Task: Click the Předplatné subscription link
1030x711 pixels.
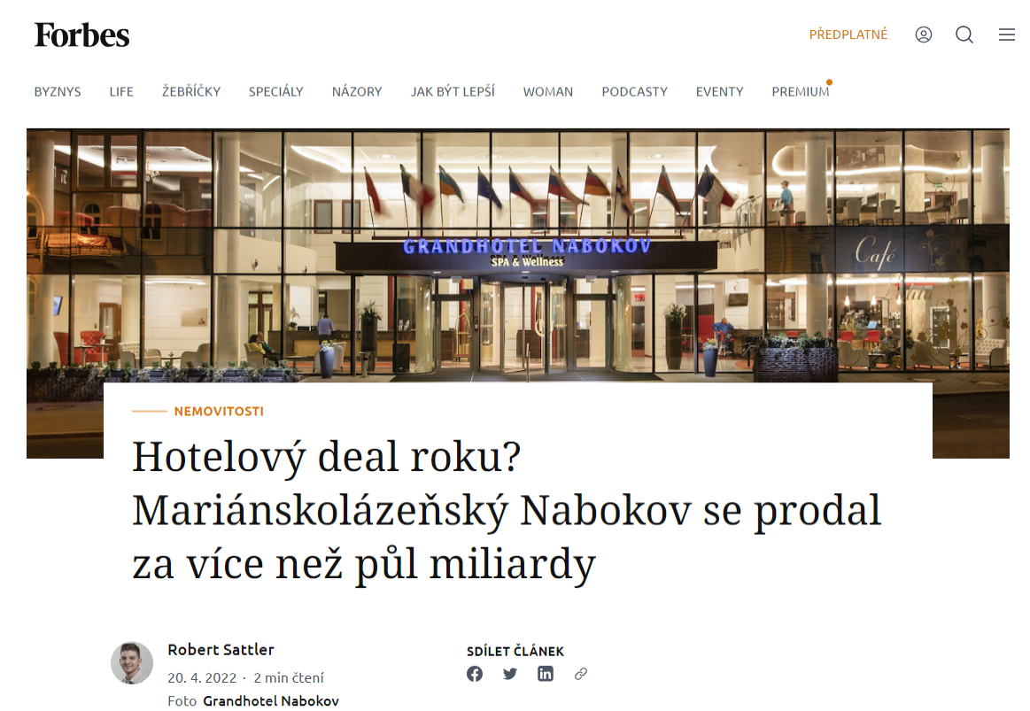Action: tap(848, 35)
